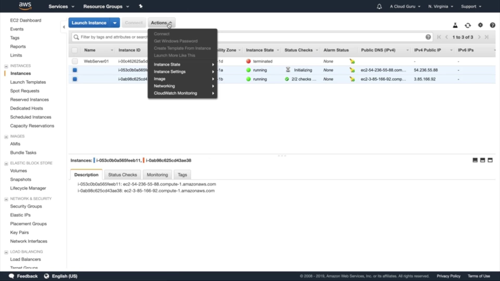Image resolution: width=500 pixels, height=281 pixels.
Task: Collapse the ELASTIC BLOCK STORE section
Action: 6,163
